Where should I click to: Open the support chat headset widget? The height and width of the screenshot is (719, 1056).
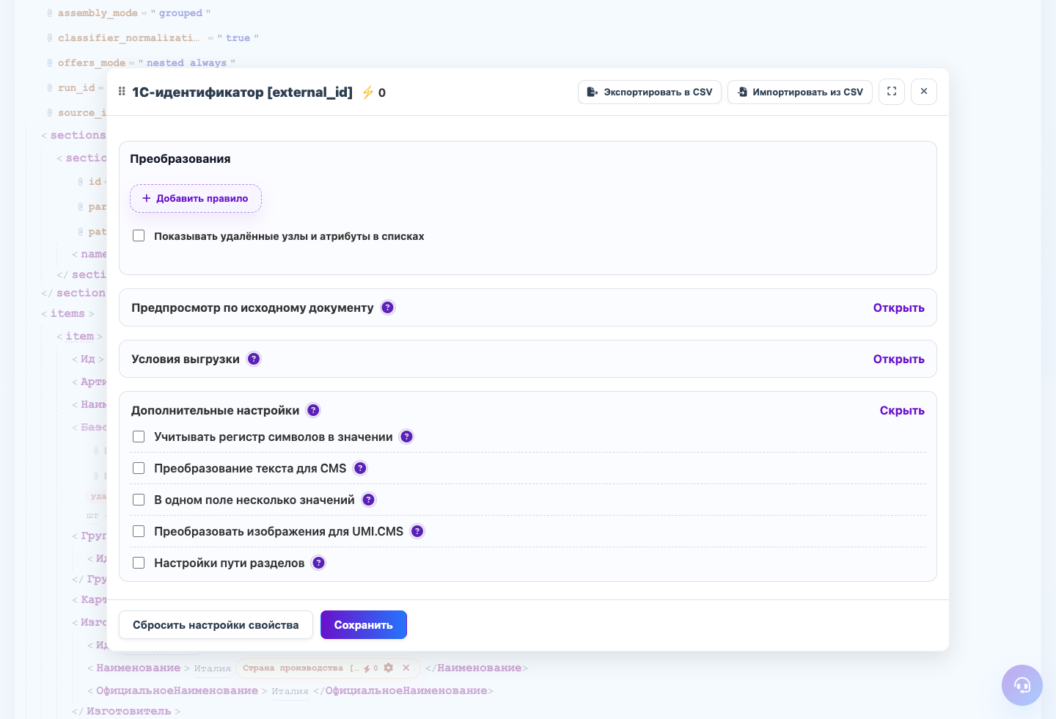pos(1022,685)
